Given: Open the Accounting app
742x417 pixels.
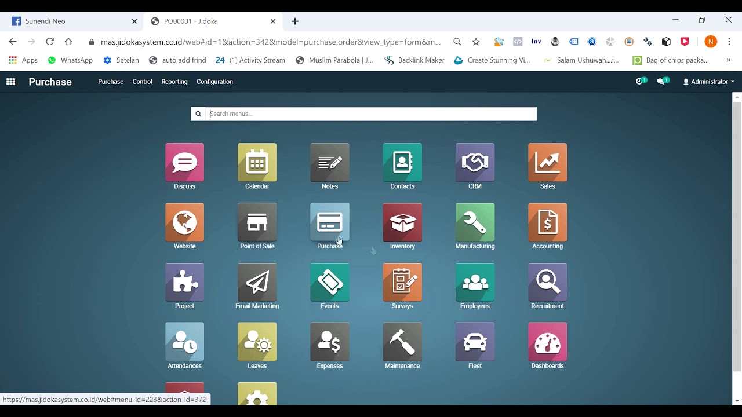Looking at the screenshot, I should click(547, 222).
